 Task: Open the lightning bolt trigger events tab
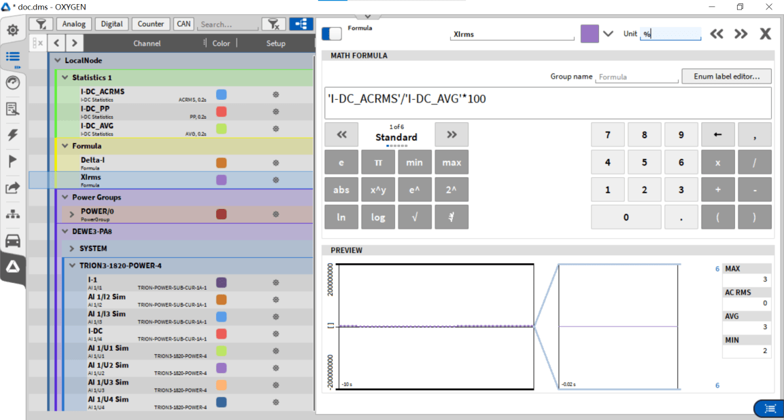pos(12,135)
